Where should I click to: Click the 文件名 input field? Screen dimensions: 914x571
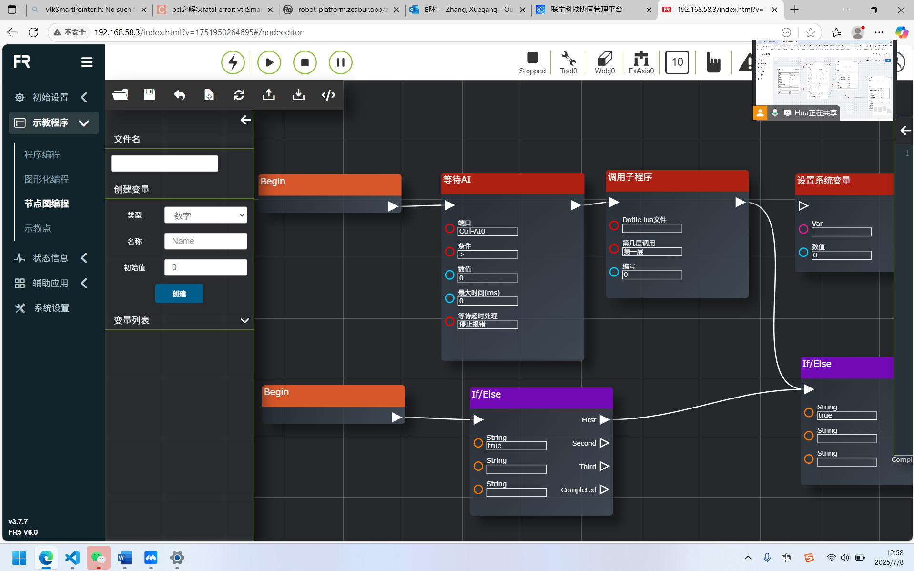(164, 163)
